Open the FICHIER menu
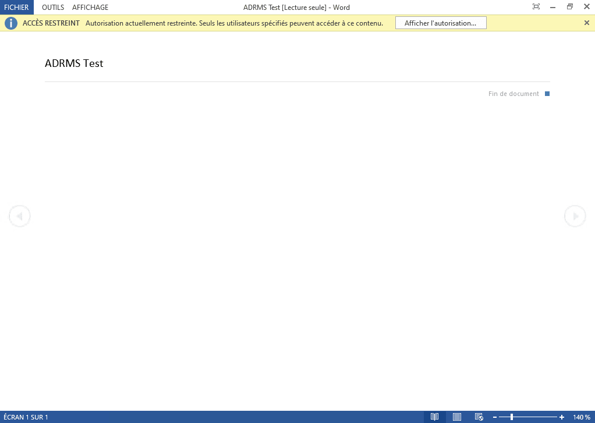This screenshot has height=423, width=595. pos(16,8)
